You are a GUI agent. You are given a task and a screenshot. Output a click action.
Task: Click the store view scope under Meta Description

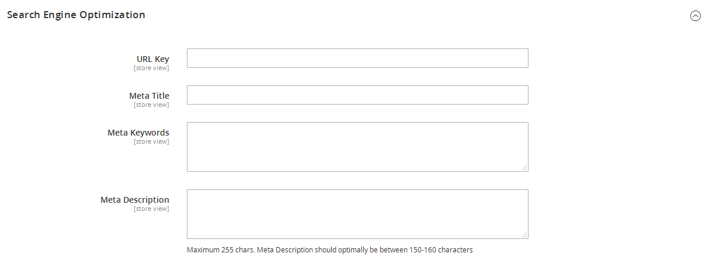point(151,209)
